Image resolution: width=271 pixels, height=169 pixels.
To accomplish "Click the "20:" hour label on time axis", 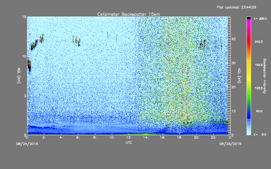I will pos(196,138).
